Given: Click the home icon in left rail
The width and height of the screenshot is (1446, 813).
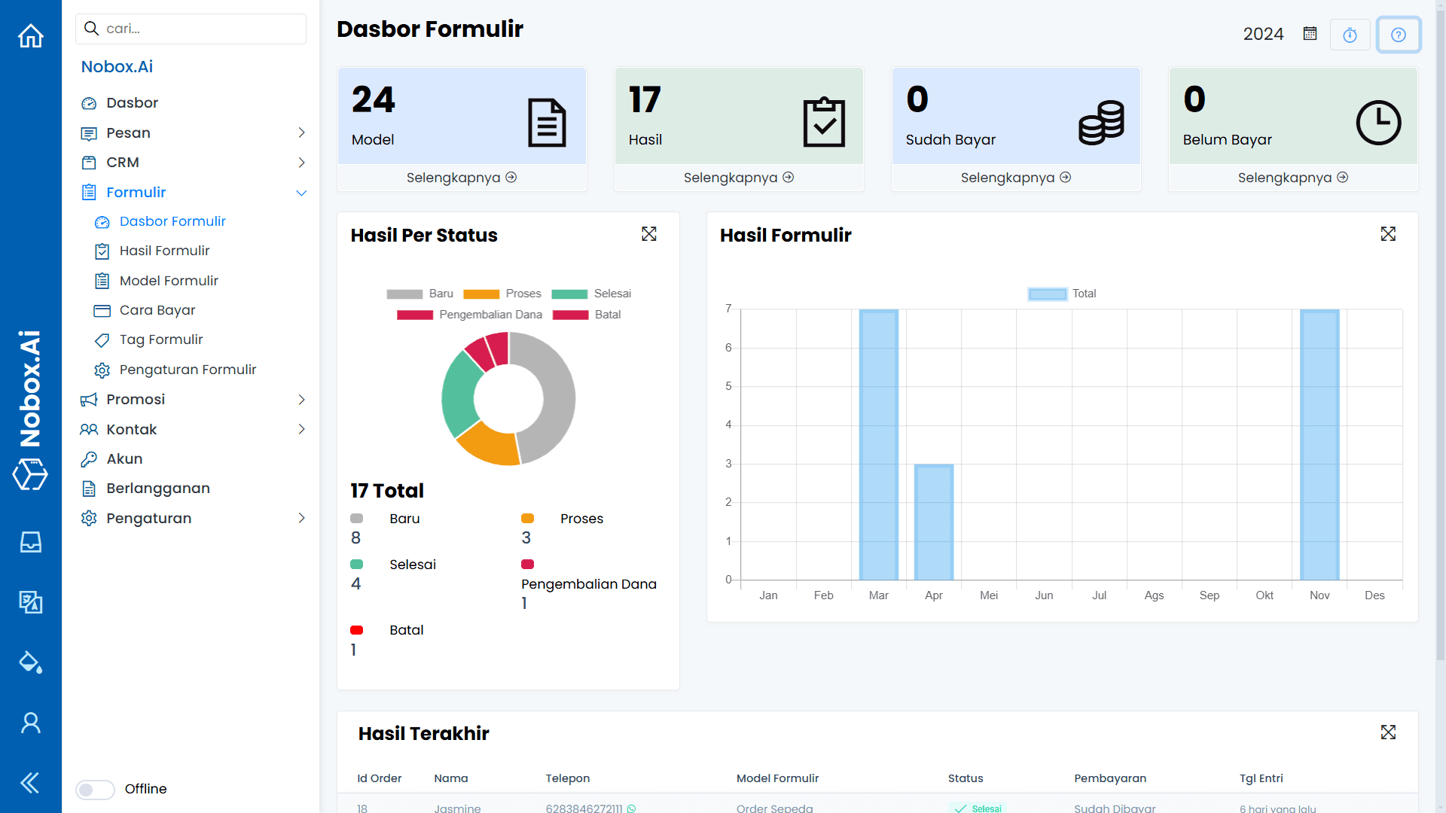Looking at the screenshot, I should tap(31, 35).
